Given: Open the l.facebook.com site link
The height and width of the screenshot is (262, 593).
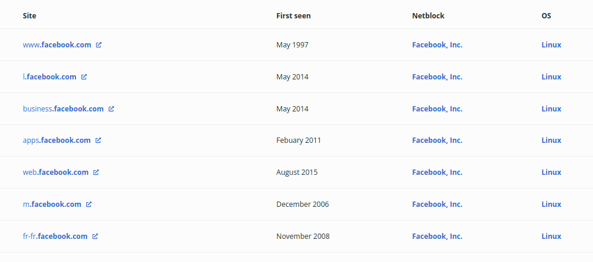Looking at the screenshot, I should pyautogui.click(x=50, y=77).
